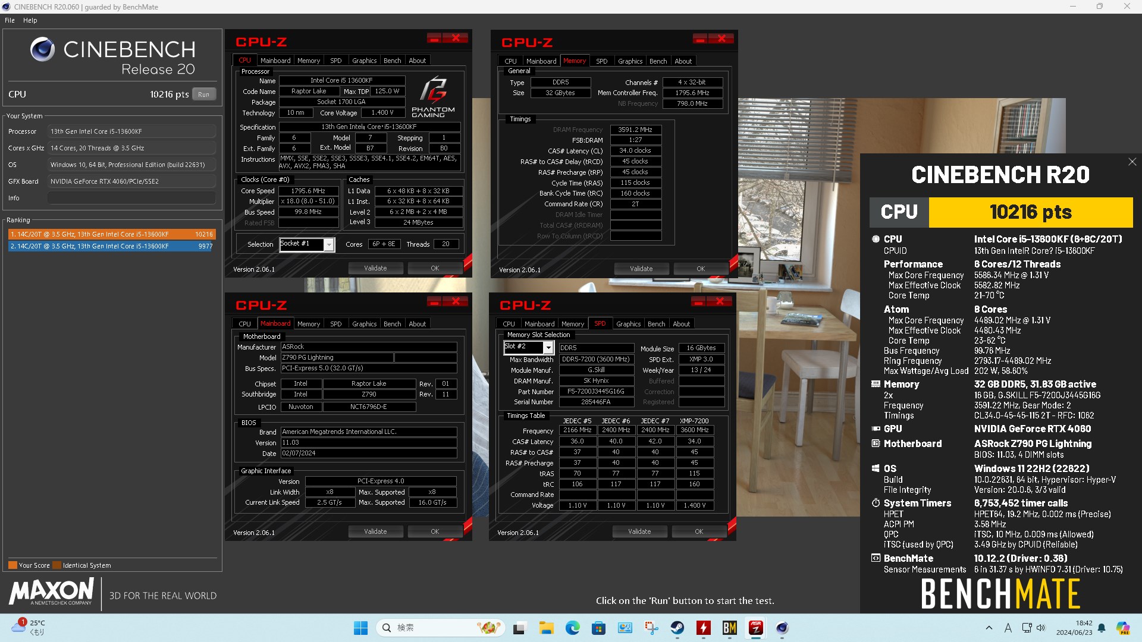1142x642 pixels.
Task: Open the Slot #2 memory slot dropdown
Action: [548, 347]
